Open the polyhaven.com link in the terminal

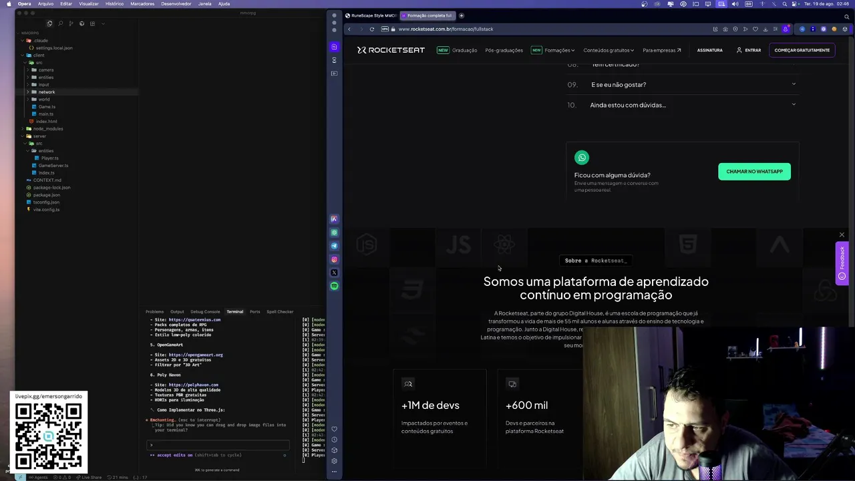(x=194, y=385)
